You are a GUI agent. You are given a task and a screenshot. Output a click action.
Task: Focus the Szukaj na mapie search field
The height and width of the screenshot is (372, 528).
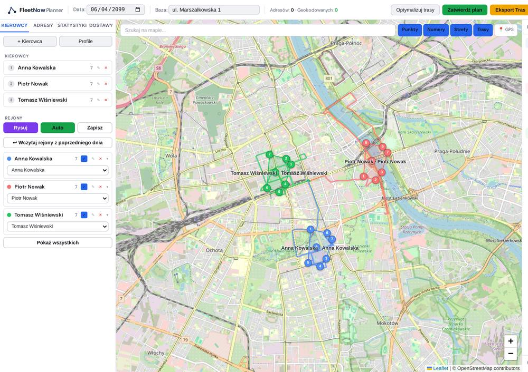258,30
